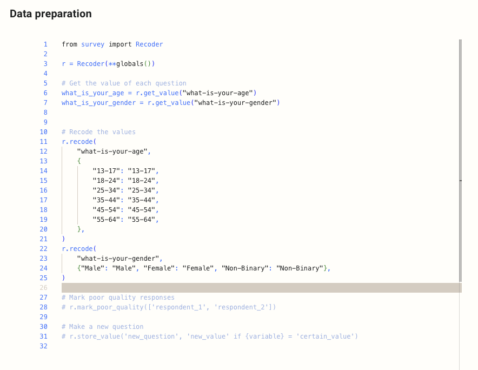
Task: Click the commented r.store_value line
Action: click(x=210, y=336)
